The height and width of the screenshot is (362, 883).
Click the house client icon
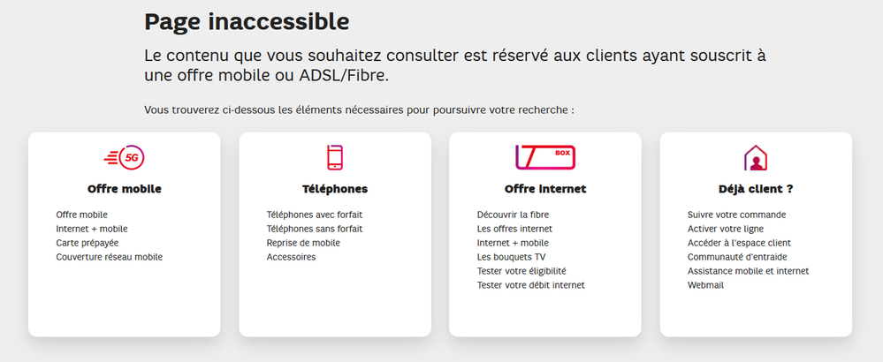pos(756,157)
